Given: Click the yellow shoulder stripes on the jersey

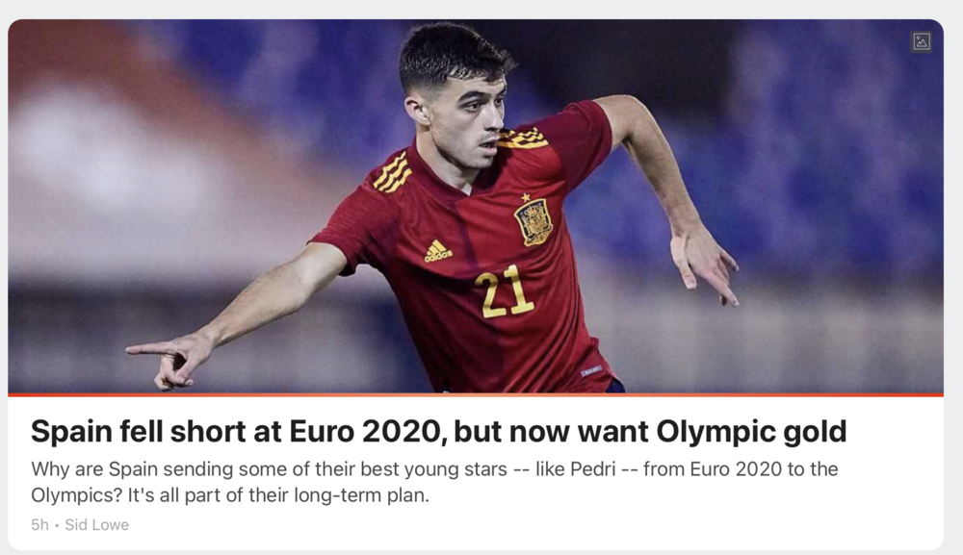Looking at the screenshot, I should click(x=392, y=172).
